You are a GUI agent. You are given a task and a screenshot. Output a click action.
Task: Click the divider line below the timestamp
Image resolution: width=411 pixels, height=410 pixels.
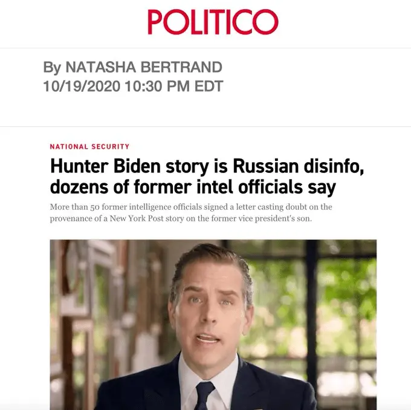(x=205, y=126)
